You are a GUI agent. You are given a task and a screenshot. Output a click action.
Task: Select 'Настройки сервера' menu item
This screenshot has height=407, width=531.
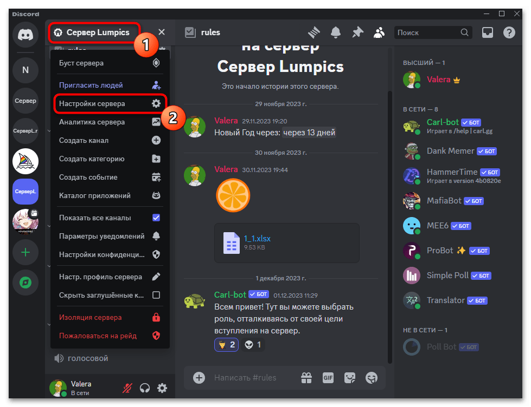click(x=110, y=103)
